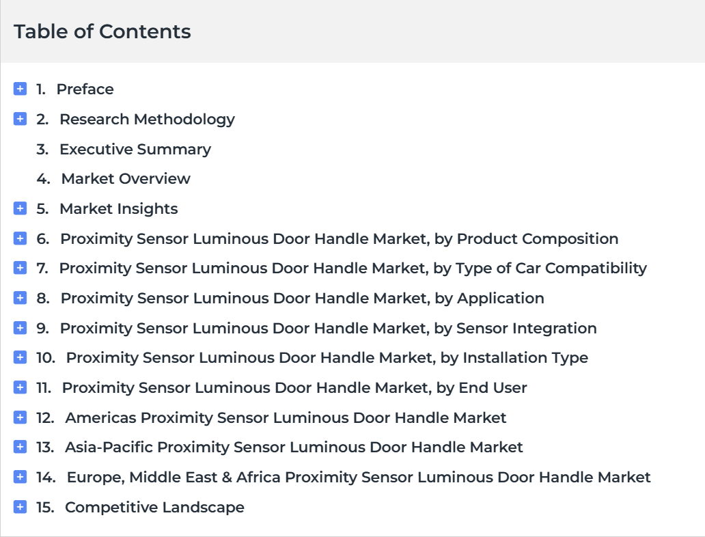Expand the Preface section plus icon
705x537 pixels.
[x=20, y=89]
